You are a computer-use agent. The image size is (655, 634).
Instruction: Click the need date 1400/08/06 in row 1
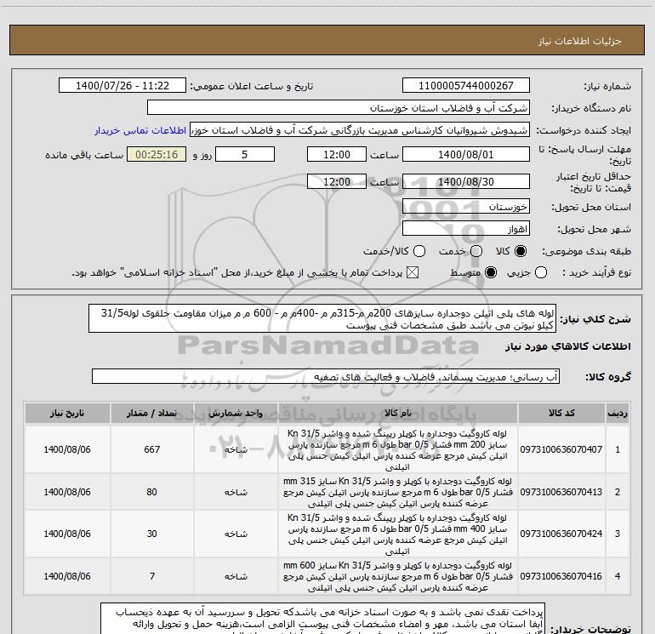tap(67, 449)
